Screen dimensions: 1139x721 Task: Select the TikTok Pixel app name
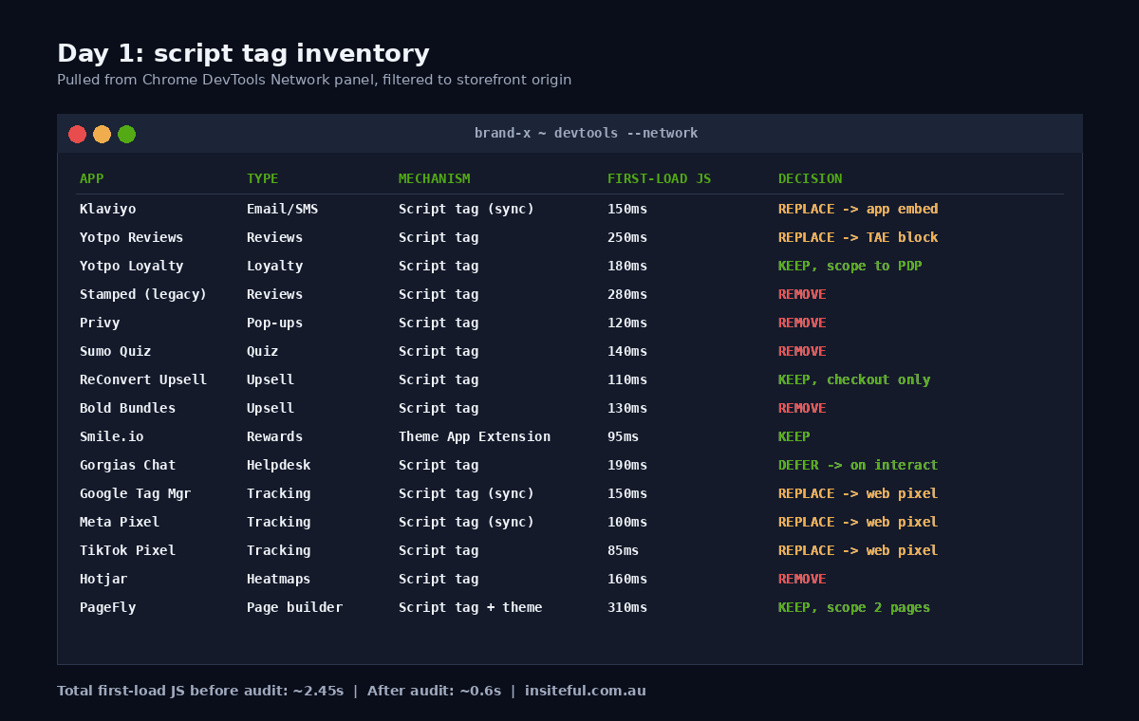(127, 550)
